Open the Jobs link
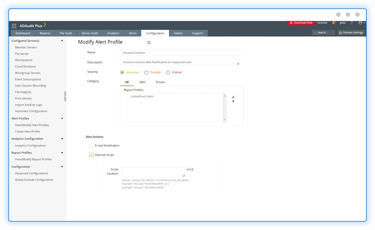The height and width of the screenshot is (230, 375). tap(343, 23)
